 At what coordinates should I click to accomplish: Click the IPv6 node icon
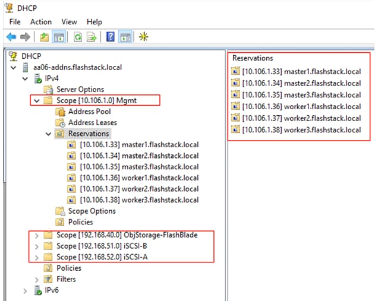38,290
